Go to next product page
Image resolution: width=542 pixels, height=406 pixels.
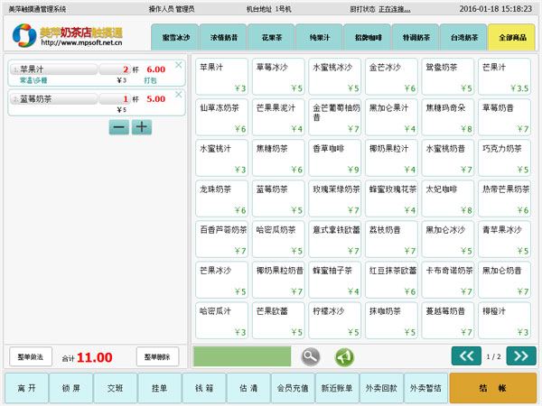tap(520, 356)
